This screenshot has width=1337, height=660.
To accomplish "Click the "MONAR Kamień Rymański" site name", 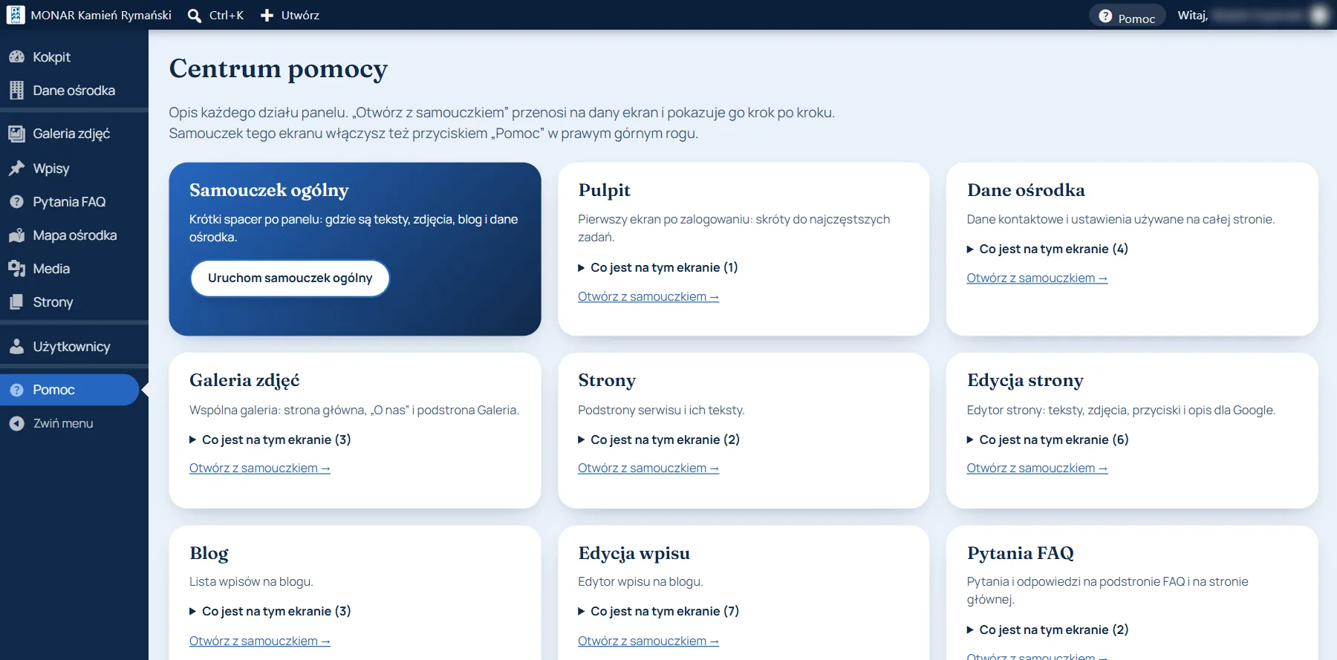I will [101, 16].
